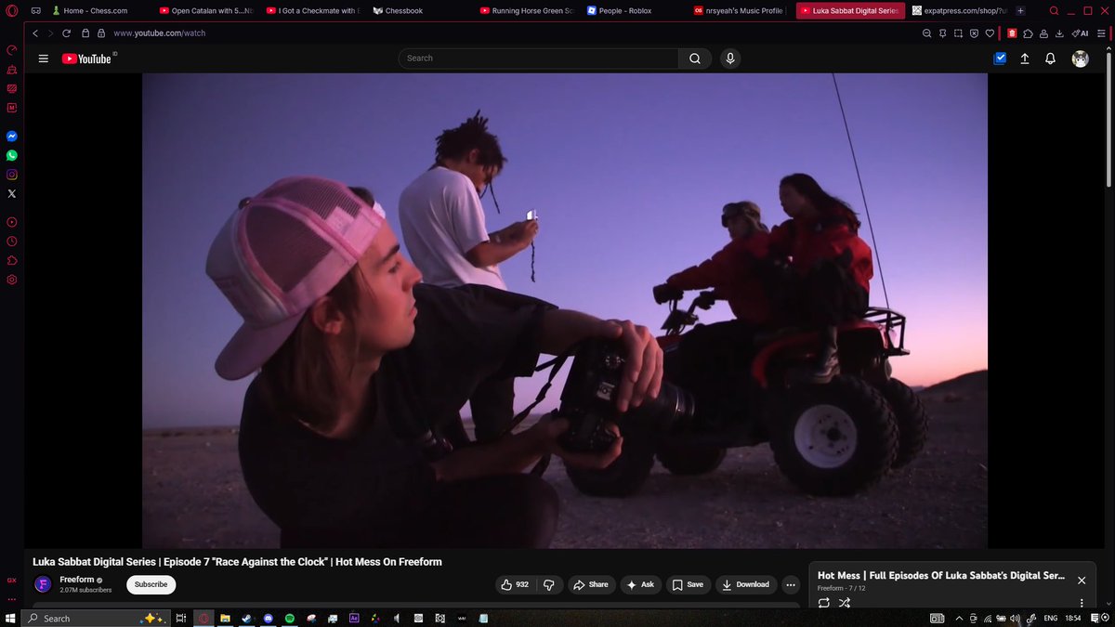Go back to previous page
This screenshot has height=627, width=1115.
(35, 33)
